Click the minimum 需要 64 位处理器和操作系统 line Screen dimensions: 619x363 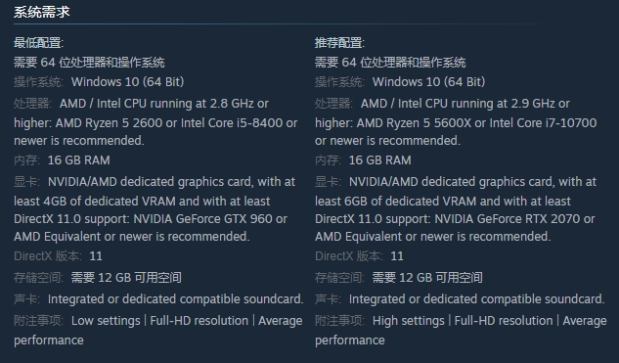tap(89, 62)
